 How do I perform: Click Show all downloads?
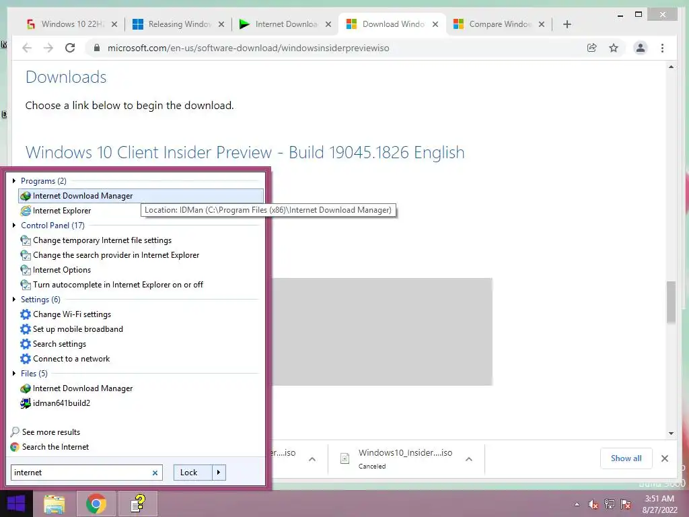coord(626,458)
